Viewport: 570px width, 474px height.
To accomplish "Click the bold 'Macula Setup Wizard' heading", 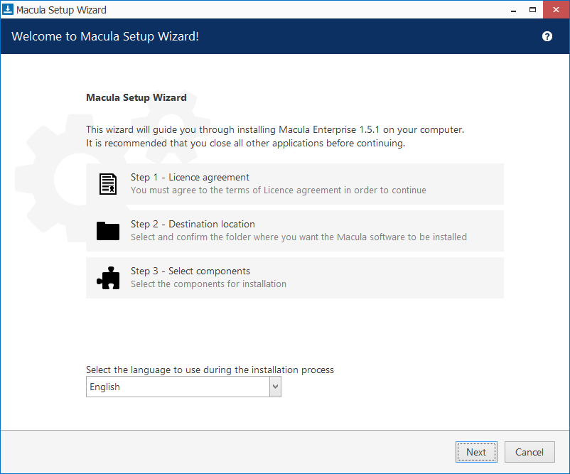I will (x=136, y=97).
